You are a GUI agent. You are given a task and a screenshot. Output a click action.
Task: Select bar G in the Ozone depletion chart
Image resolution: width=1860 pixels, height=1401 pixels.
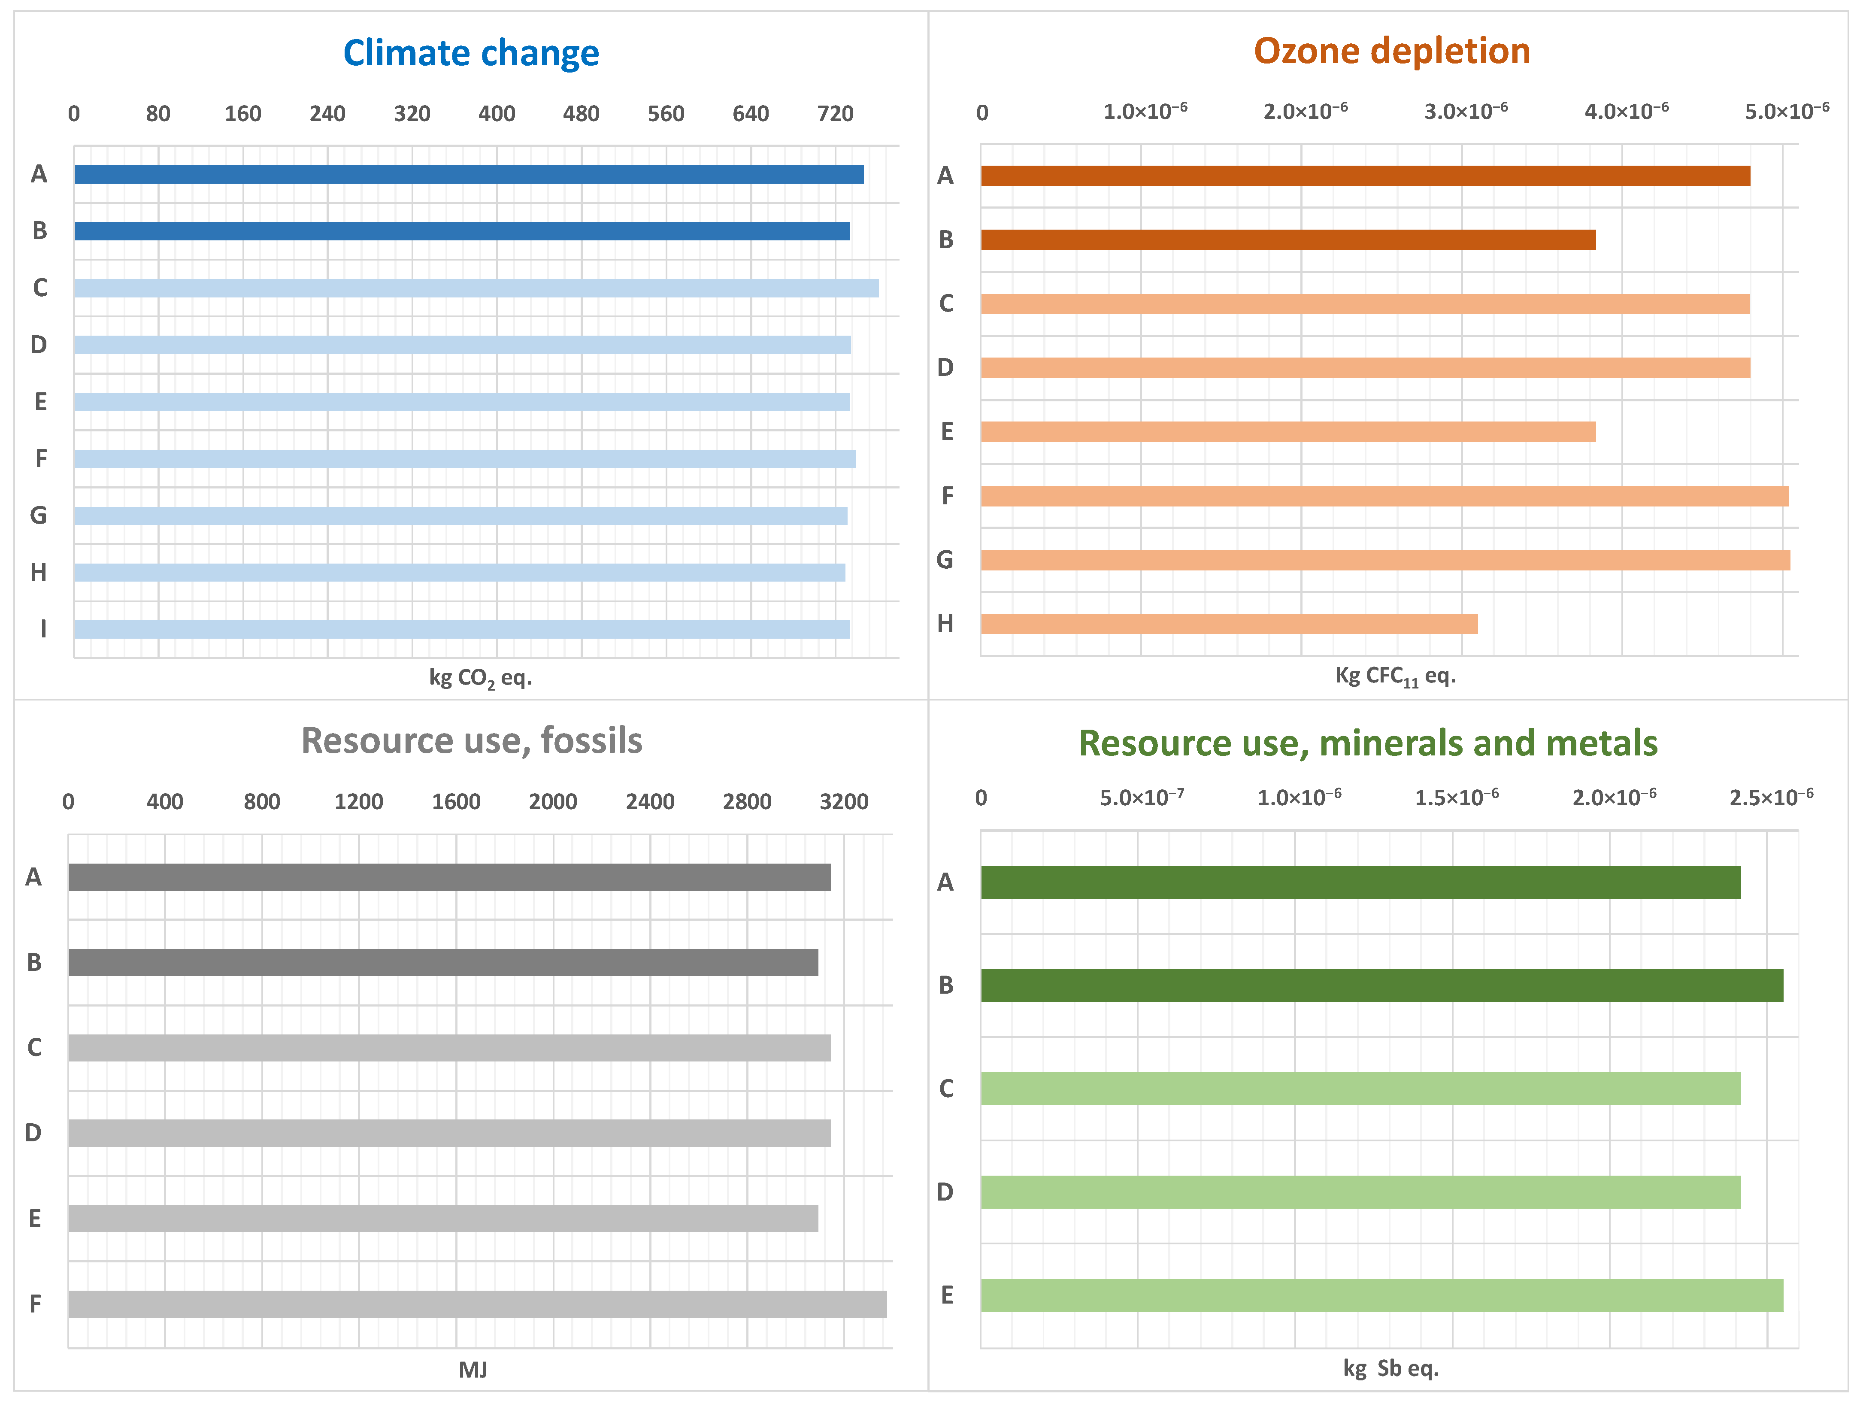pyautogui.click(x=1385, y=560)
